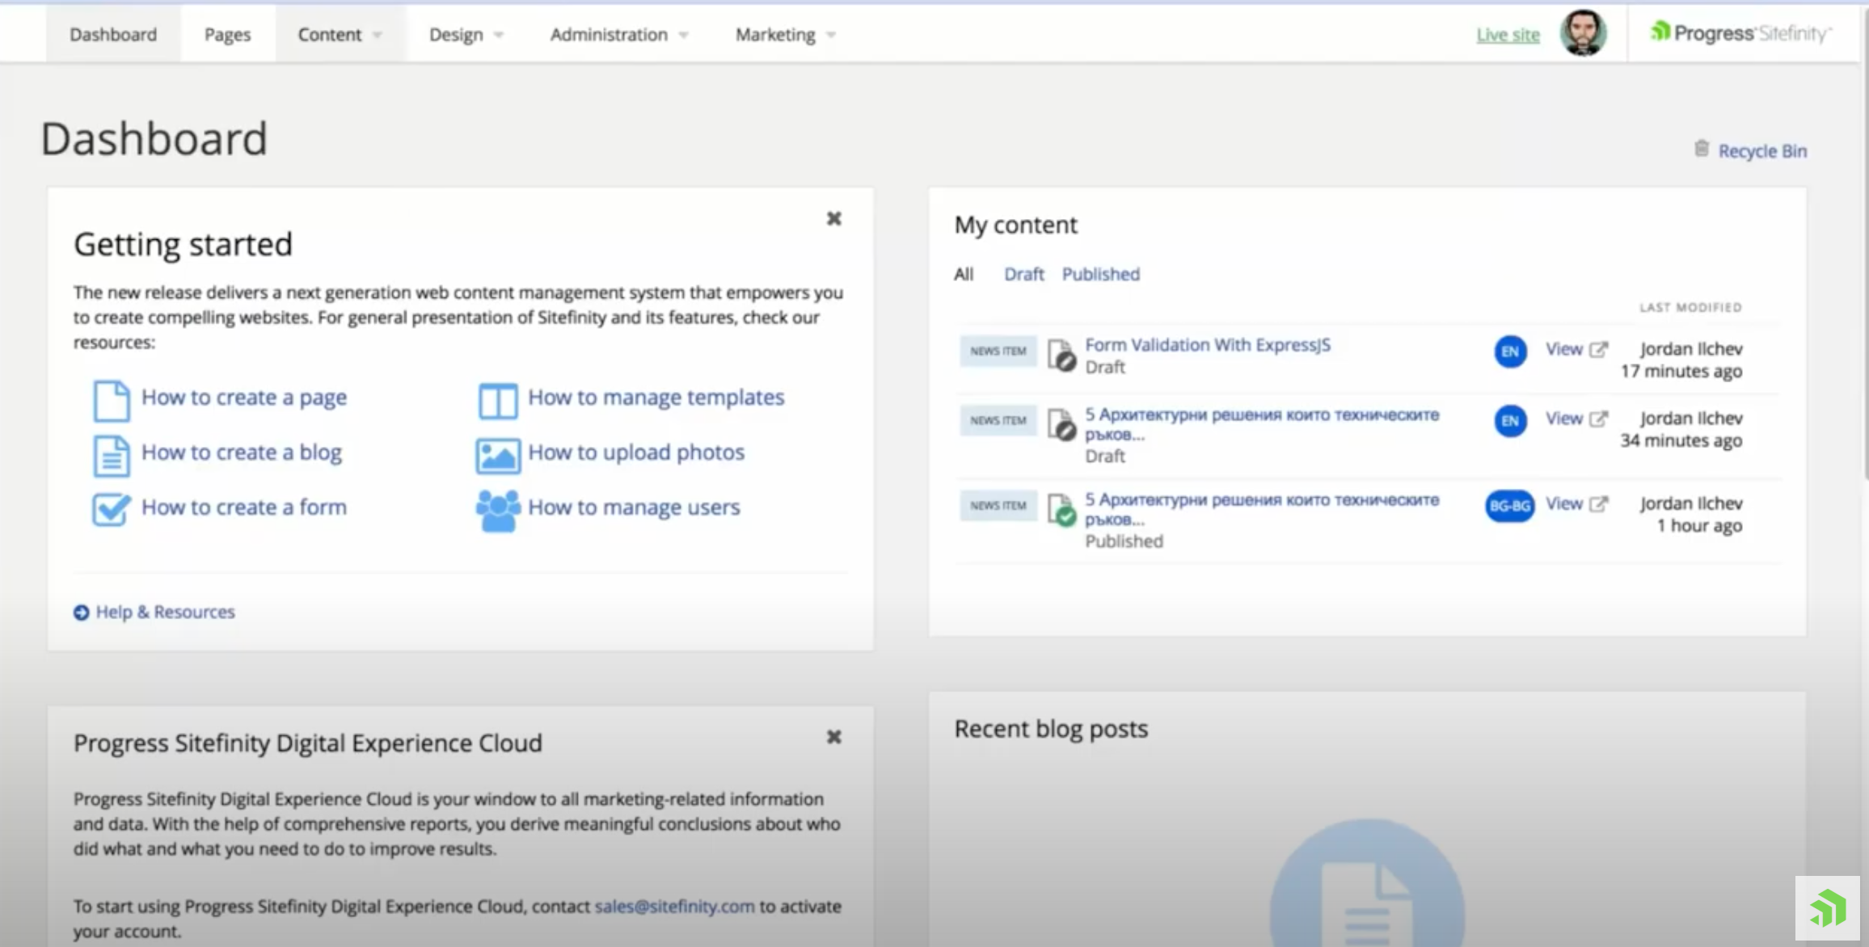The image size is (1869, 947).
Task: Open the View external link for Form Validation
Action: tap(1598, 349)
